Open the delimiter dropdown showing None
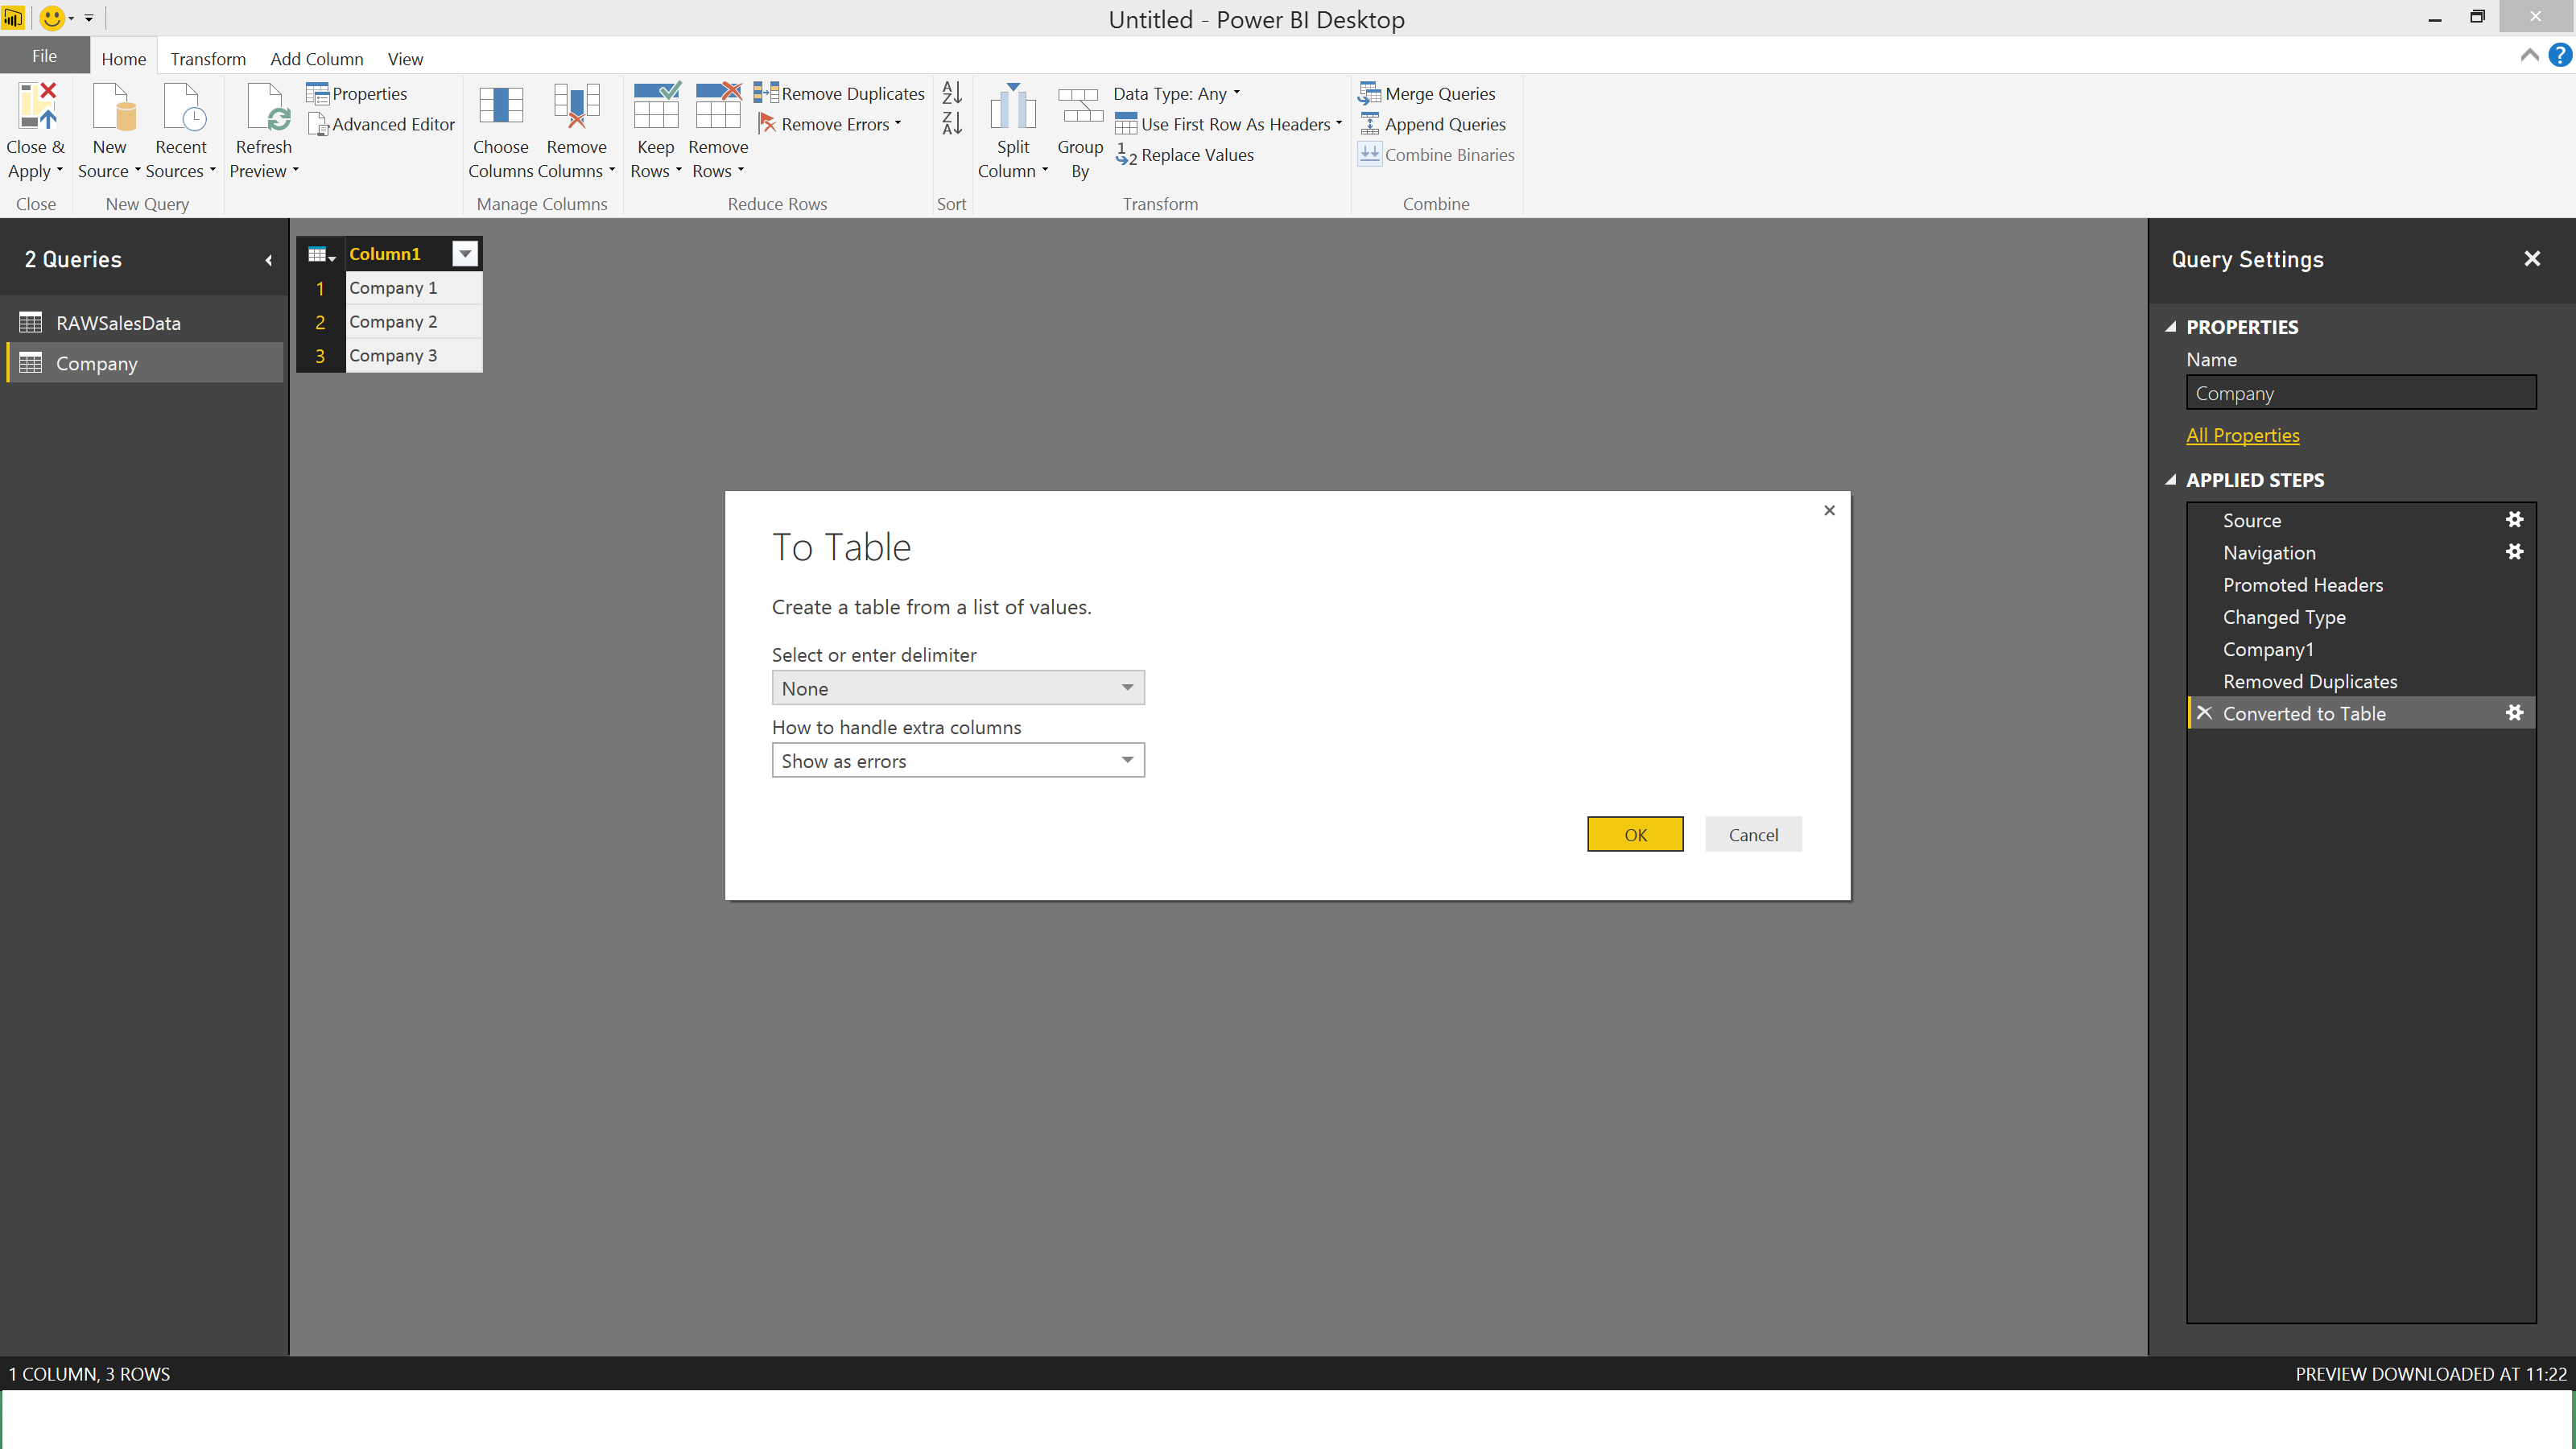2576x1449 pixels. click(958, 688)
